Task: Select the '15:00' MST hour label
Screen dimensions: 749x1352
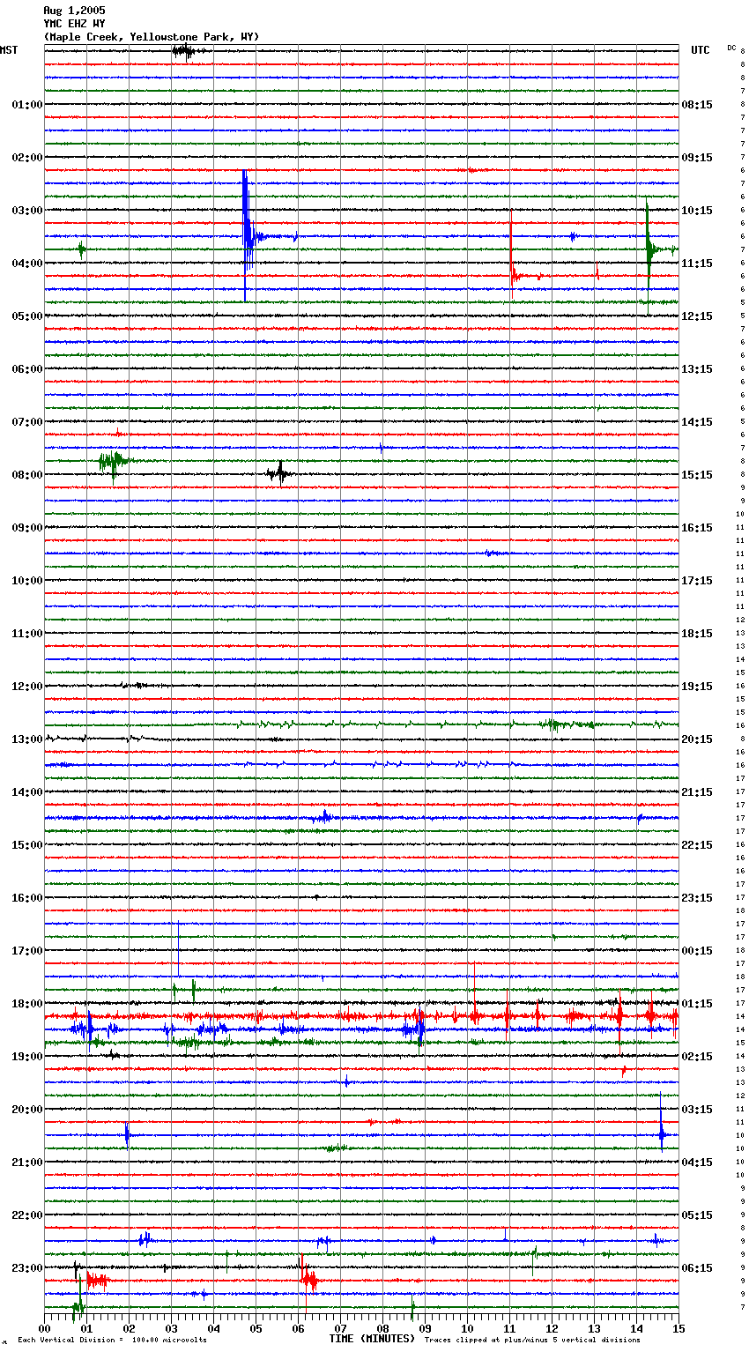Action: [27, 845]
